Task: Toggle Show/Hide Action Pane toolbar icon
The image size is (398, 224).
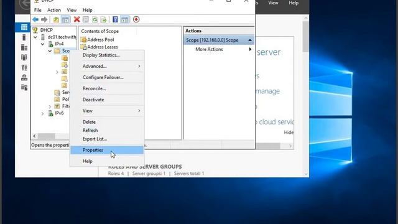Action: [124, 19]
